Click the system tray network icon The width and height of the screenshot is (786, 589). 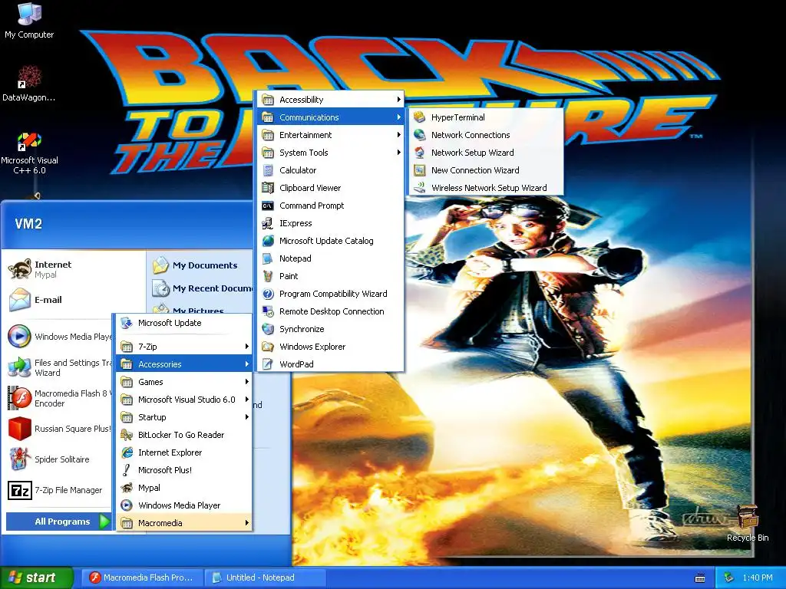(728, 578)
